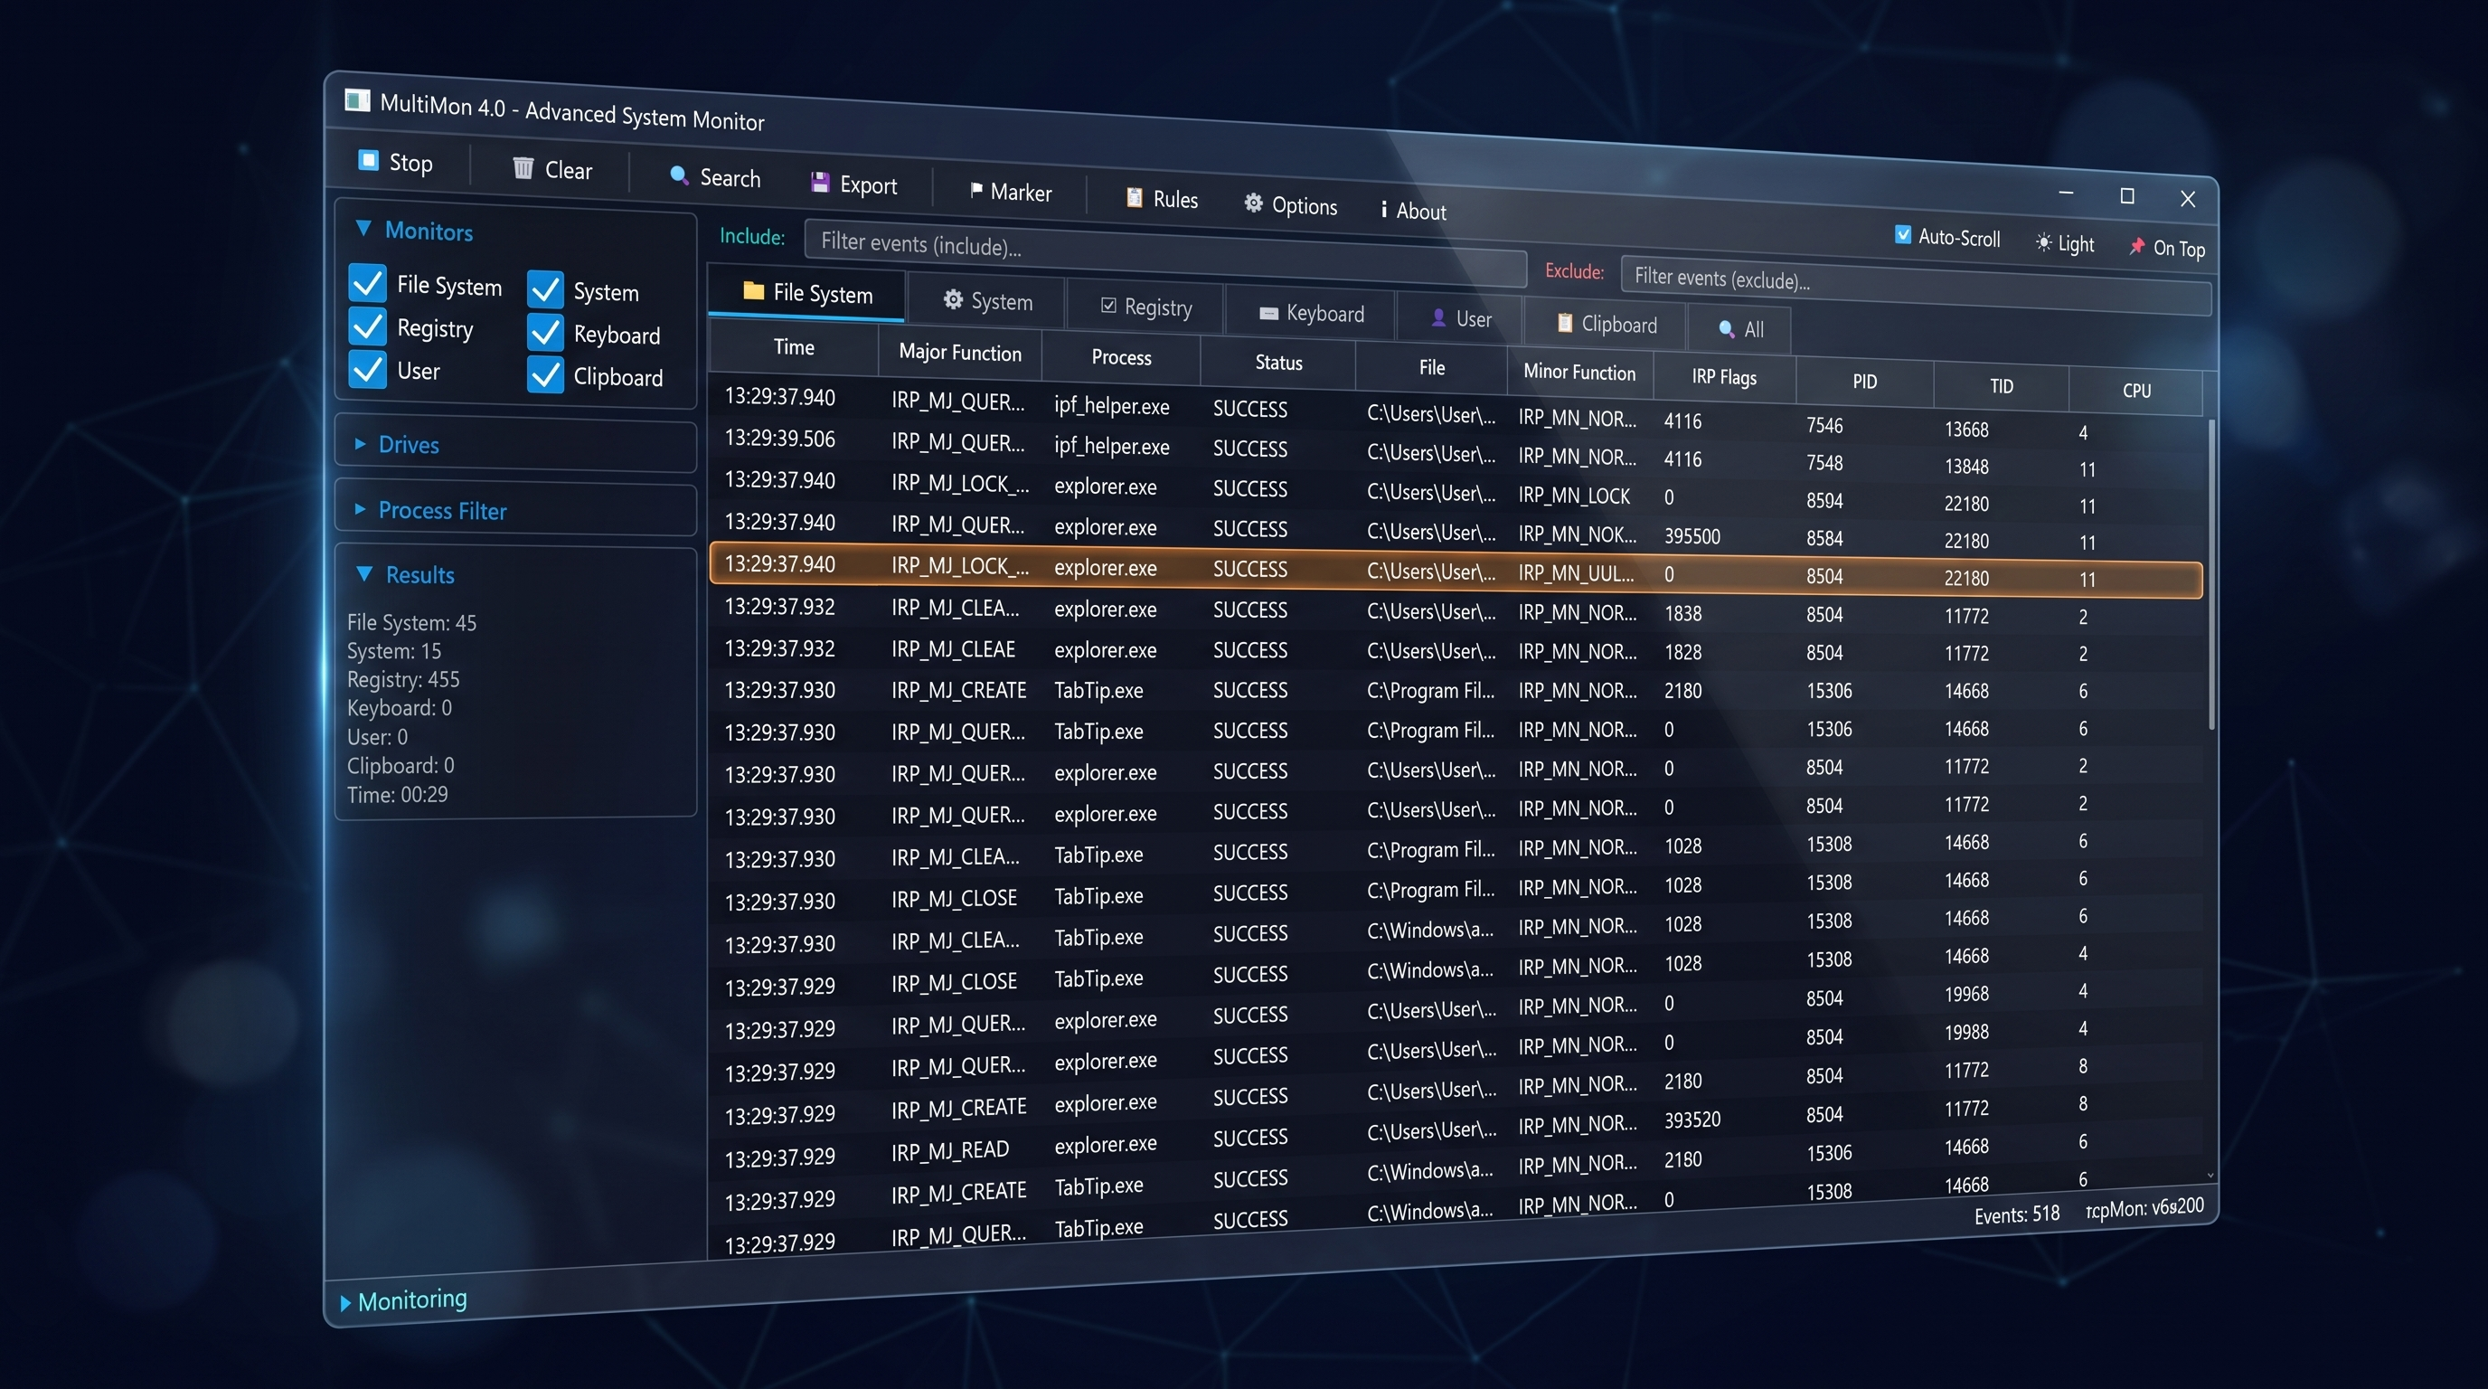Collapse the Monitors section

click(x=363, y=228)
